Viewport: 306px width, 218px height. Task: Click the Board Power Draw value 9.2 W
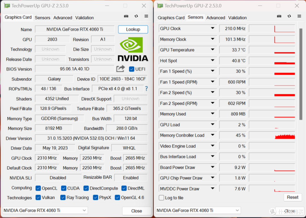coord(233,167)
